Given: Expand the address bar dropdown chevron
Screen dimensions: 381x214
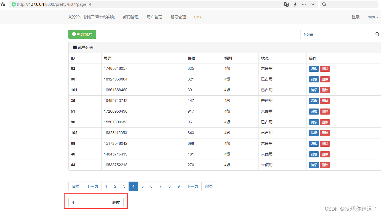Looking at the screenshot, I should [313, 4].
